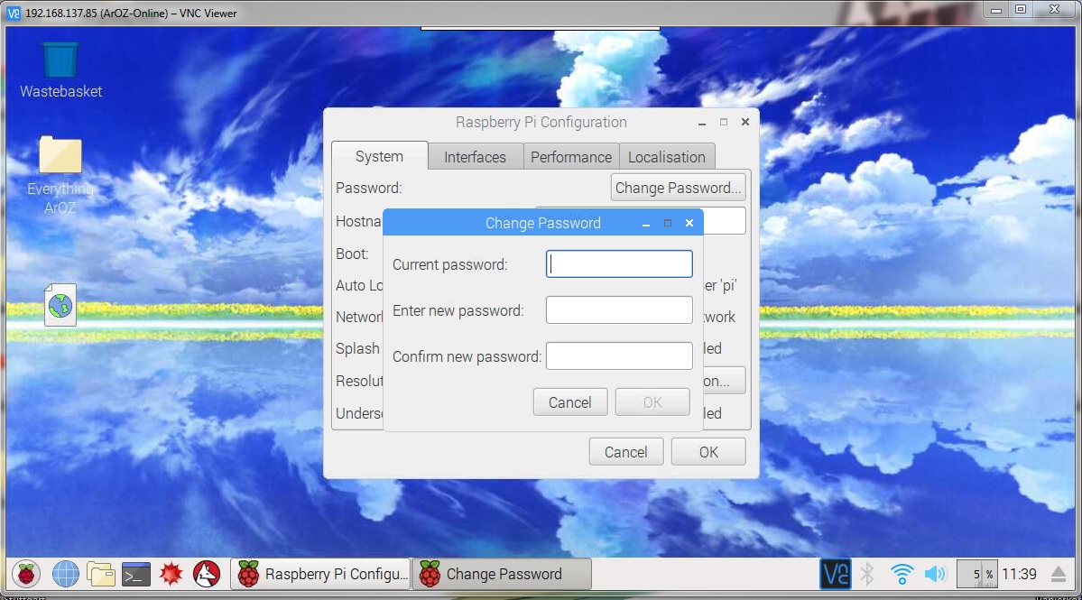Image resolution: width=1082 pixels, height=600 pixels.
Task: Open the Performance tab
Action: coord(571,157)
